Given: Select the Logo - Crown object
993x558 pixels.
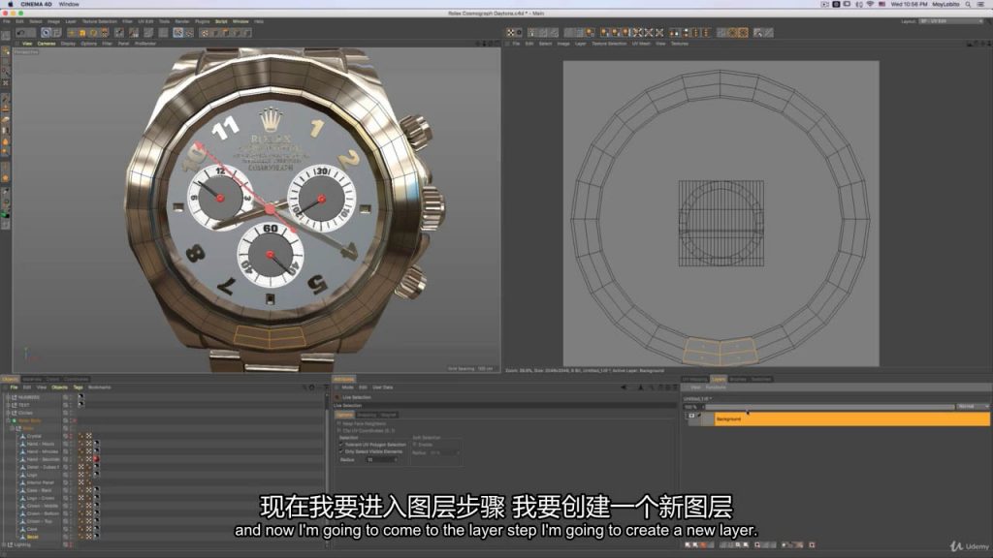Looking at the screenshot, I should point(41,498).
